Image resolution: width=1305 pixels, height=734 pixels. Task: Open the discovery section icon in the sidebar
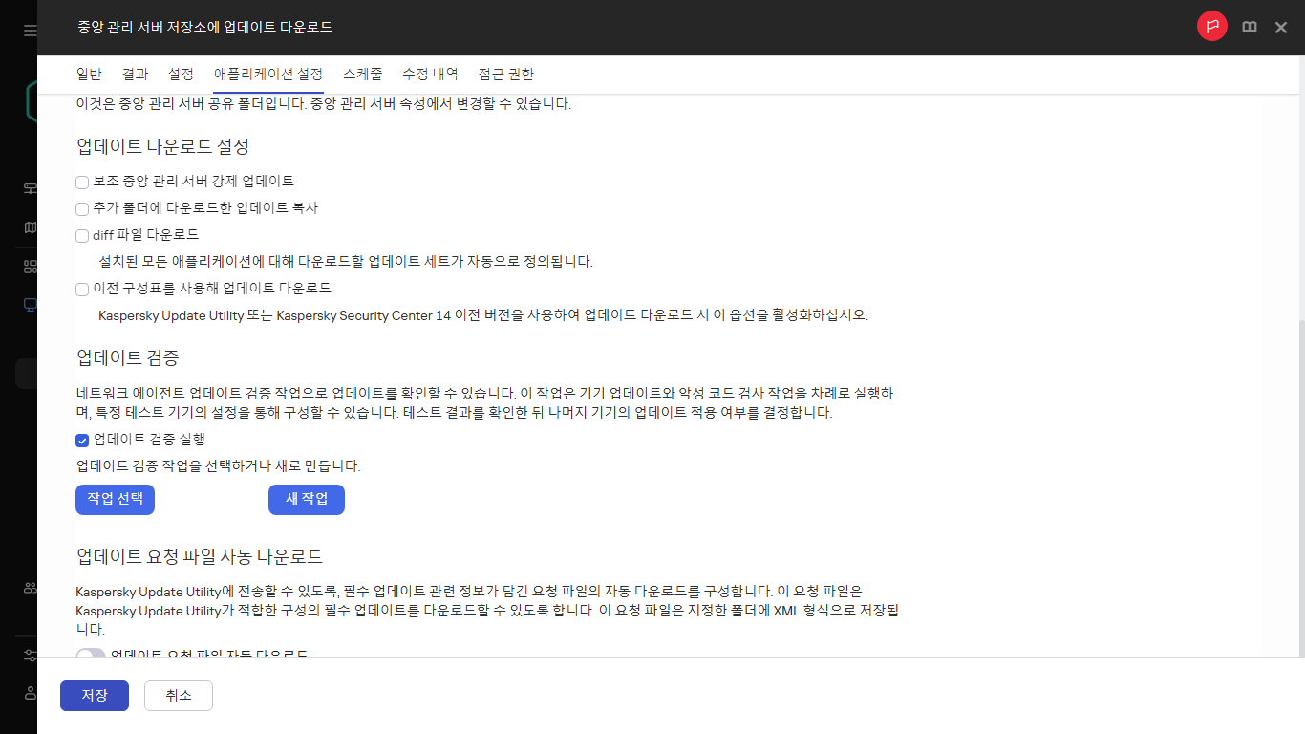(29, 227)
